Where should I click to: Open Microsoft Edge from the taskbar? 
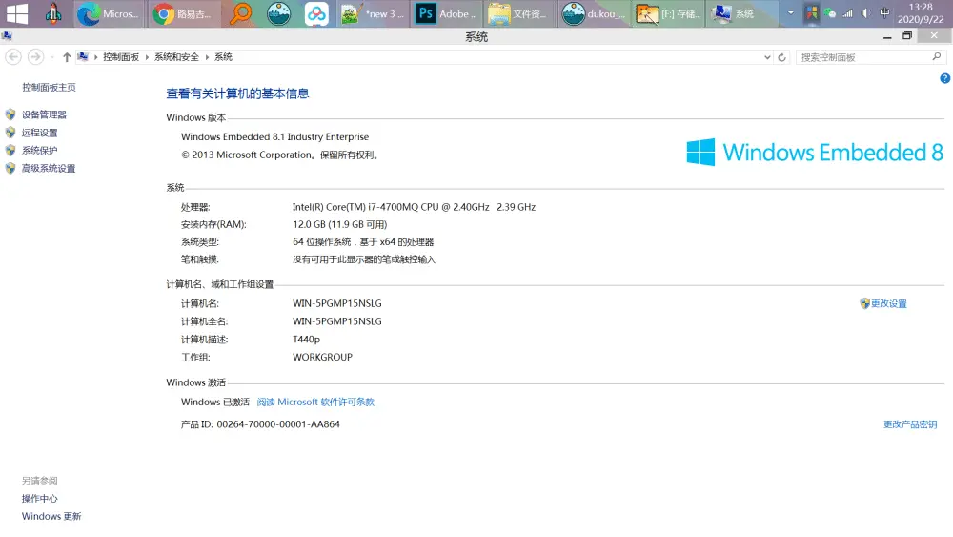pos(108,13)
